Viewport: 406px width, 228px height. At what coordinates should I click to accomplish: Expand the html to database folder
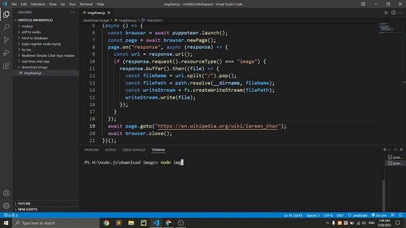34,38
